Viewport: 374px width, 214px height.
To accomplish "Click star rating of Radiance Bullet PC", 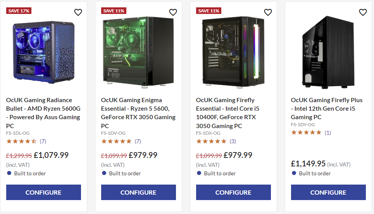I will pyautogui.click(x=21, y=141).
